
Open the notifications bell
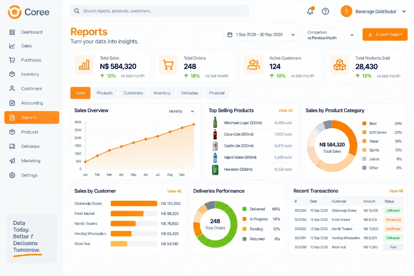coord(310,11)
